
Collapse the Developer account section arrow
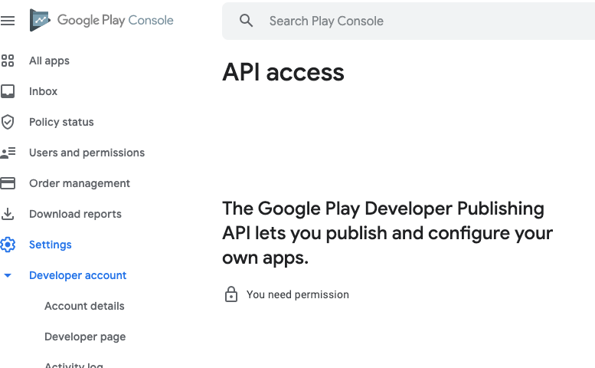[8, 275]
